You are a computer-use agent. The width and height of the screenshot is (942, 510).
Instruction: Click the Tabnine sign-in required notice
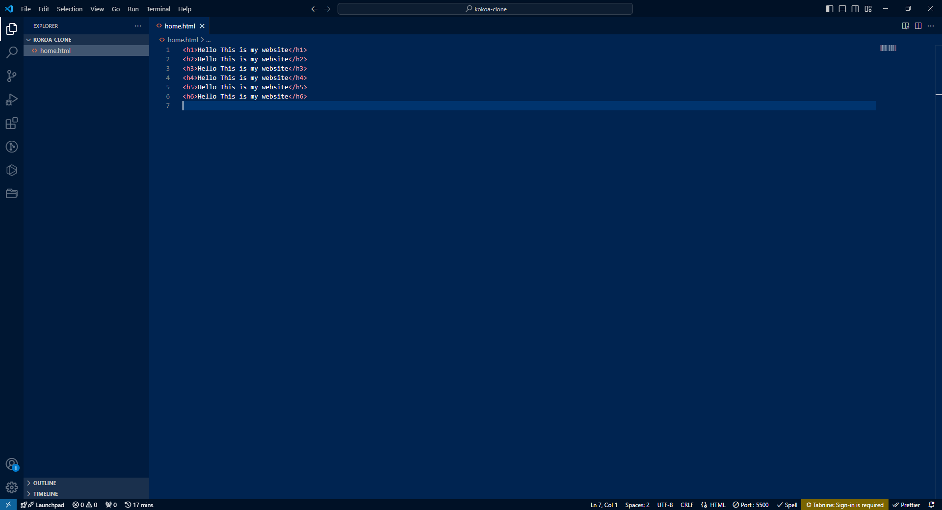845,505
